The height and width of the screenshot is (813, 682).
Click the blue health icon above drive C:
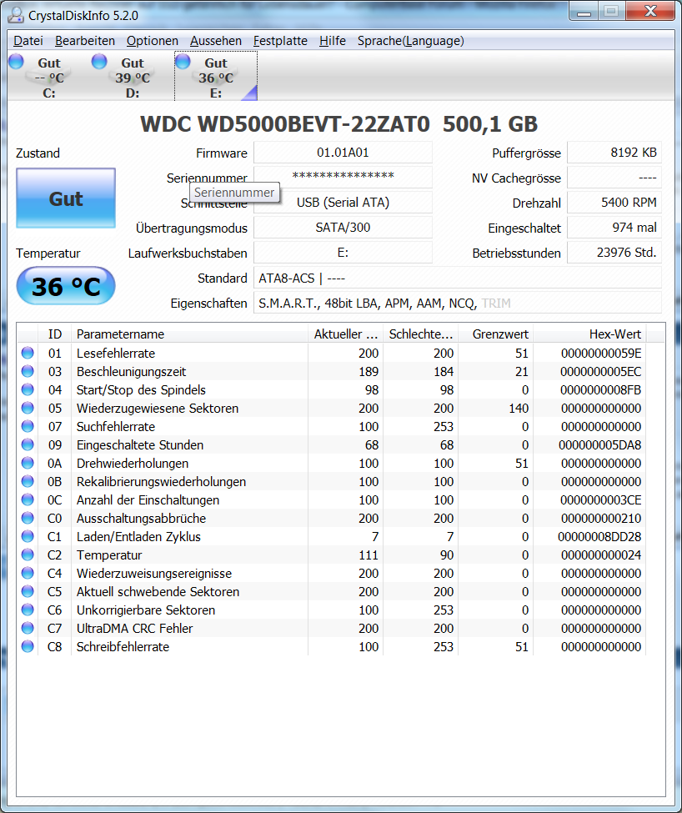click(15, 61)
